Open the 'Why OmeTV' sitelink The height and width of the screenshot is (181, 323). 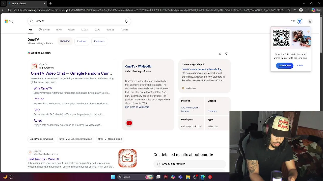[43, 88]
